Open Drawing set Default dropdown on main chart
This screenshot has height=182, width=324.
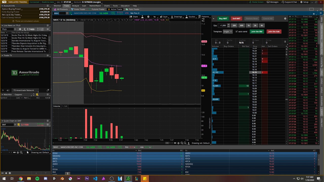201,143
